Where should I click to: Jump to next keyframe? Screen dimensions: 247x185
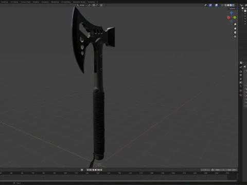pos(98,170)
